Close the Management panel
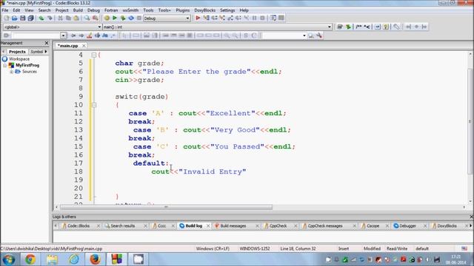Screen dimensions: 474x266 coord(47,43)
